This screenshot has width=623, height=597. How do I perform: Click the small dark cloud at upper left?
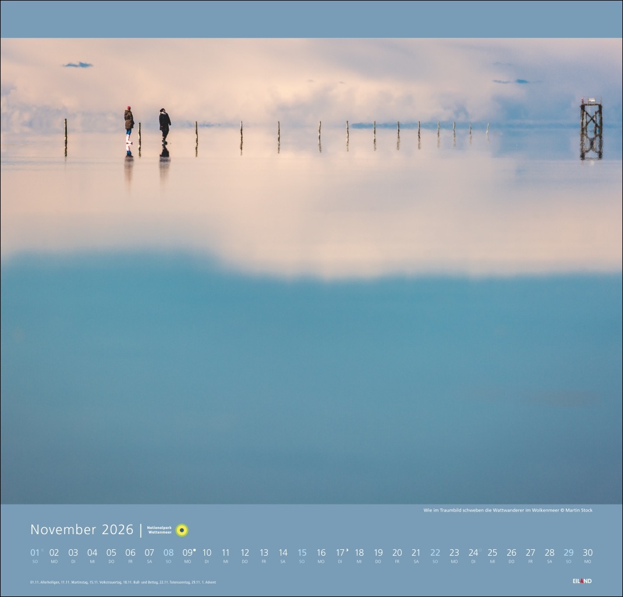tap(77, 65)
